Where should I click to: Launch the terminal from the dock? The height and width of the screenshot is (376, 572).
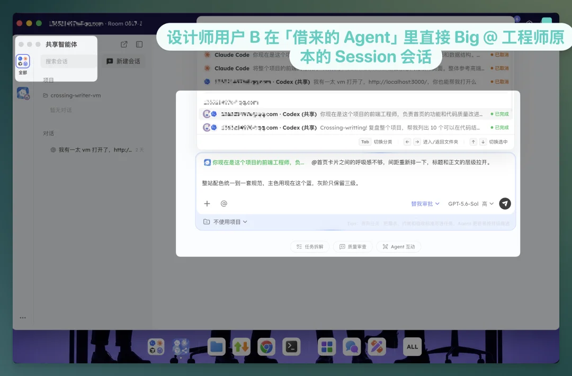click(291, 346)
